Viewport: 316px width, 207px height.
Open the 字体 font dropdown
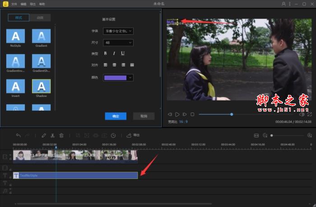point(118,31)
